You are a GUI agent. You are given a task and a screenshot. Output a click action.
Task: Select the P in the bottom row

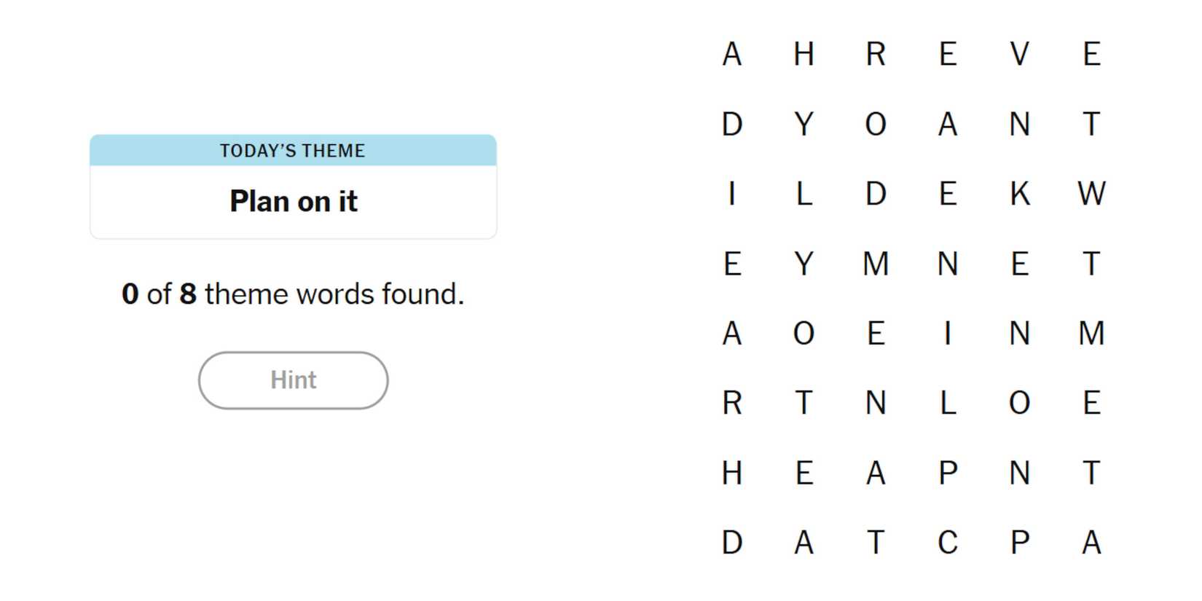(x=1019, y=543)
